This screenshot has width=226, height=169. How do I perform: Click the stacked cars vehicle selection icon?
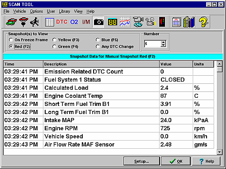point(11,22)
